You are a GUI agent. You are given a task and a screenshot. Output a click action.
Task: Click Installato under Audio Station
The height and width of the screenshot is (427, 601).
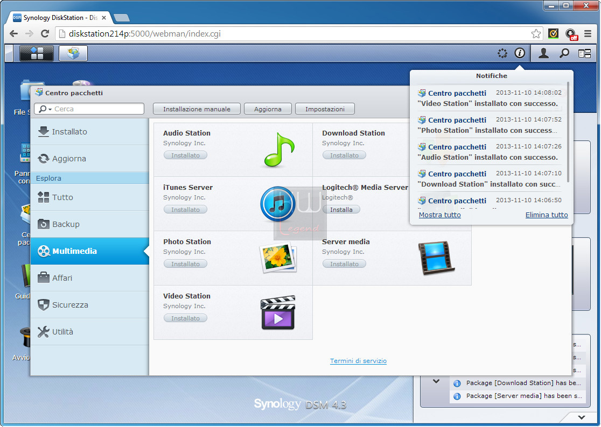(x=185, y=155)
